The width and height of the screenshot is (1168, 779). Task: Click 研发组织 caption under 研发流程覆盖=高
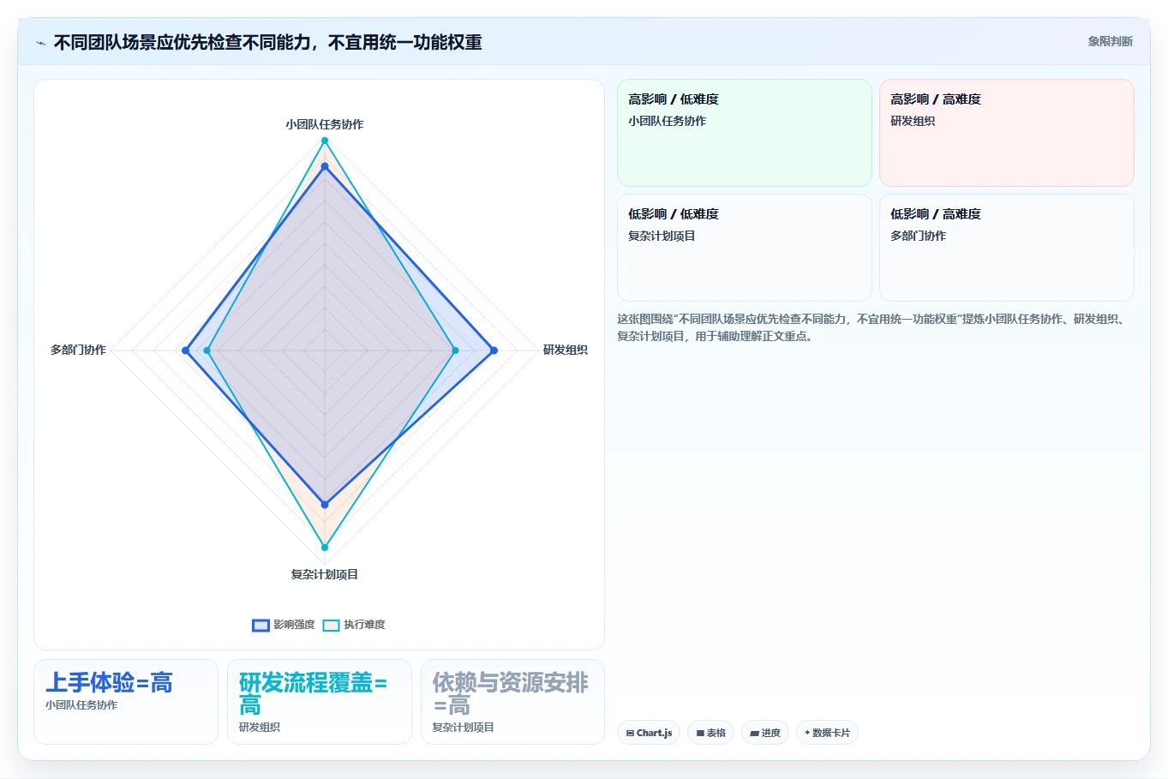(x=260, y=728)
